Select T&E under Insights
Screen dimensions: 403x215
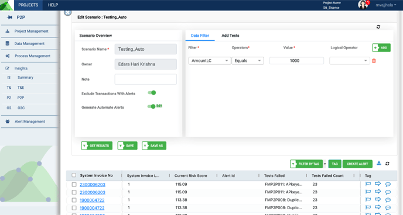click(21, 88)
